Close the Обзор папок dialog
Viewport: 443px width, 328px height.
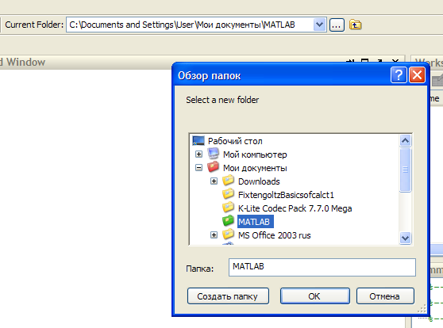(417, 75)
